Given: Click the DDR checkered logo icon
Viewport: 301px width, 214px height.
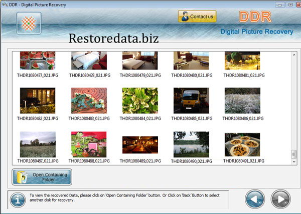Looking at the screenshot, I should [29, 23].
